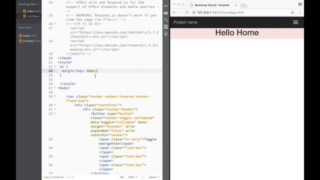Image resolution: width=320 pixels, height=180 pixels.
Task: Open the Chrome three-dot menu
Action: 300,12
